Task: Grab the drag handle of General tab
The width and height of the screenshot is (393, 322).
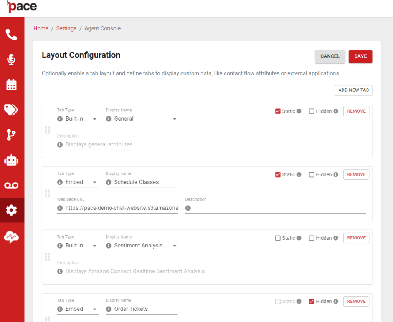Action: pos(47,130)
